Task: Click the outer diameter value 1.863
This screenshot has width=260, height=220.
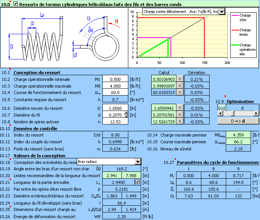Action: pos(112,196)
